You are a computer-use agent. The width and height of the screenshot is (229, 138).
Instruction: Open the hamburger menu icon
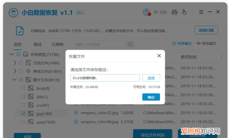coord(201,12)
